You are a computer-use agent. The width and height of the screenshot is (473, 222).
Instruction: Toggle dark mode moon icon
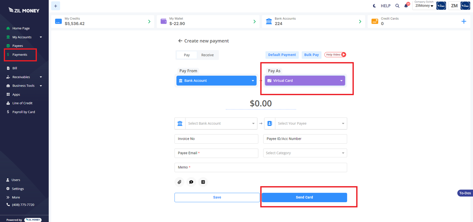(x=375, y=6)
